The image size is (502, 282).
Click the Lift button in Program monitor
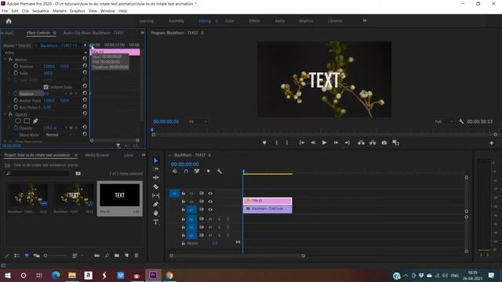click(x=361, y=143)
